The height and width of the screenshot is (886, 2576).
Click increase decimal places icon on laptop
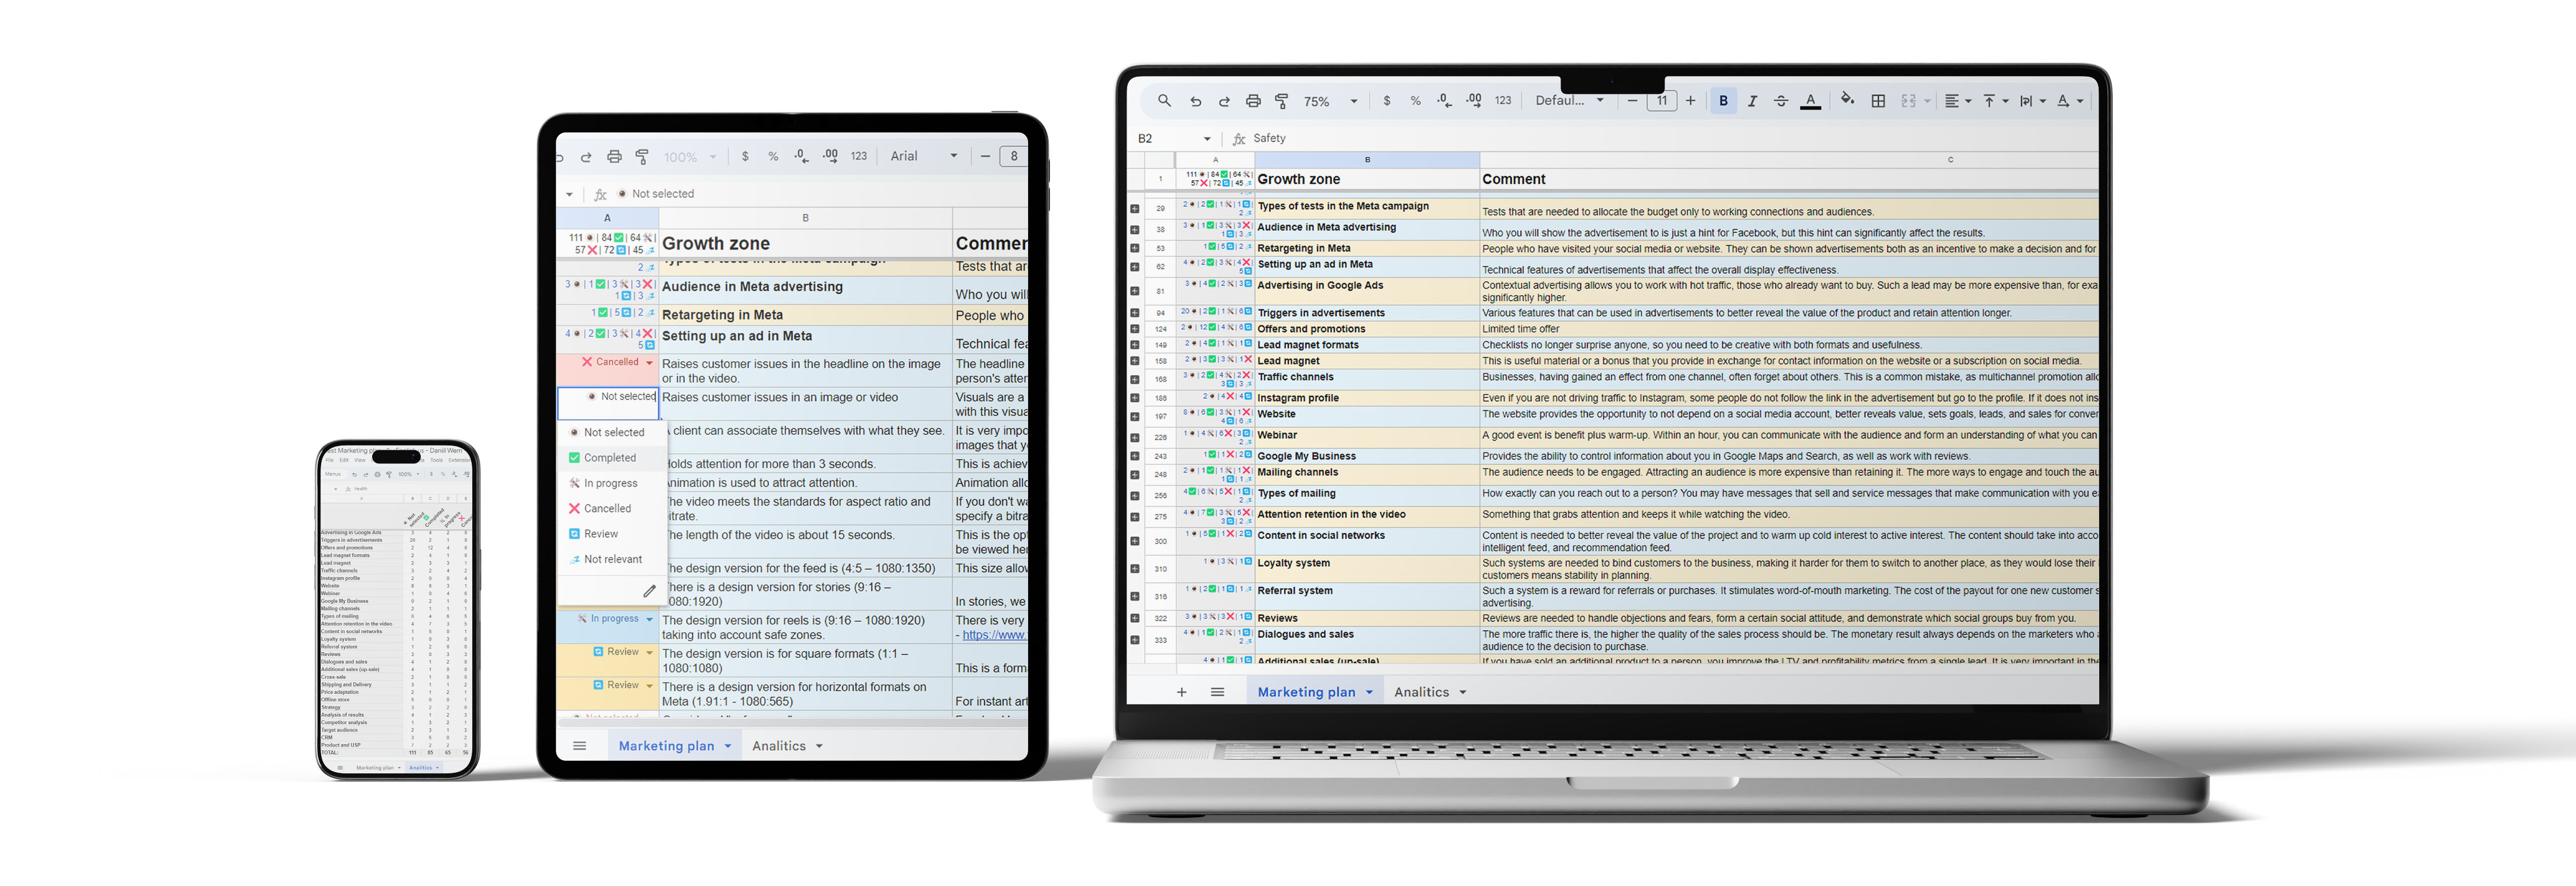click(1474, 101)
